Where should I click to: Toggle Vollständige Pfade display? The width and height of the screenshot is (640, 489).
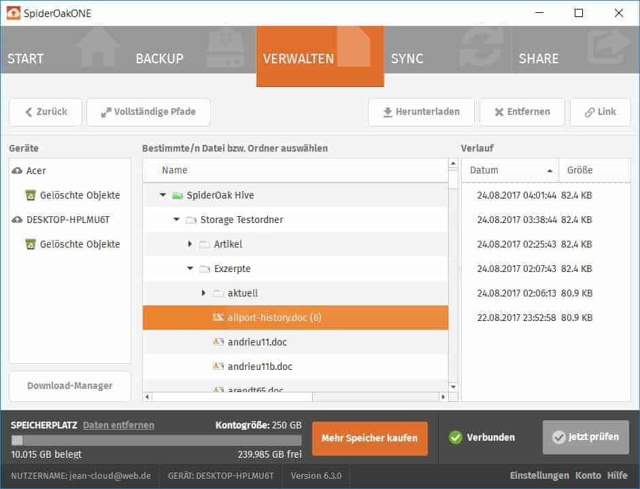click(x=148, y=112)
